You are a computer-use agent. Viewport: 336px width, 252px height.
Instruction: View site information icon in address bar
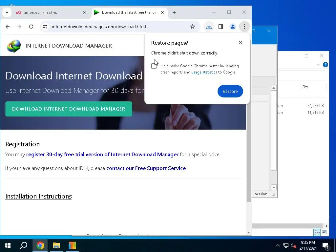coord(45,27)
